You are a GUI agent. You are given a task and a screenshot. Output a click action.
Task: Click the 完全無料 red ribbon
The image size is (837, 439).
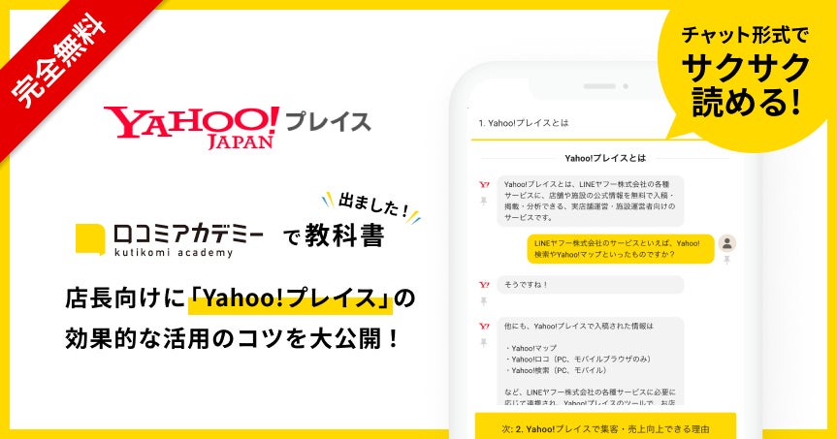[x=61, y=59]
